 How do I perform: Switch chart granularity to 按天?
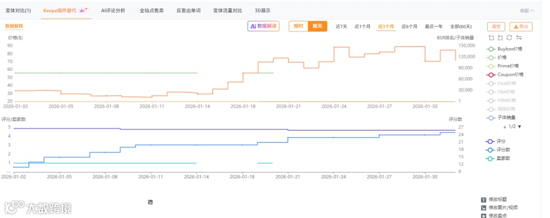click(317, 26)
